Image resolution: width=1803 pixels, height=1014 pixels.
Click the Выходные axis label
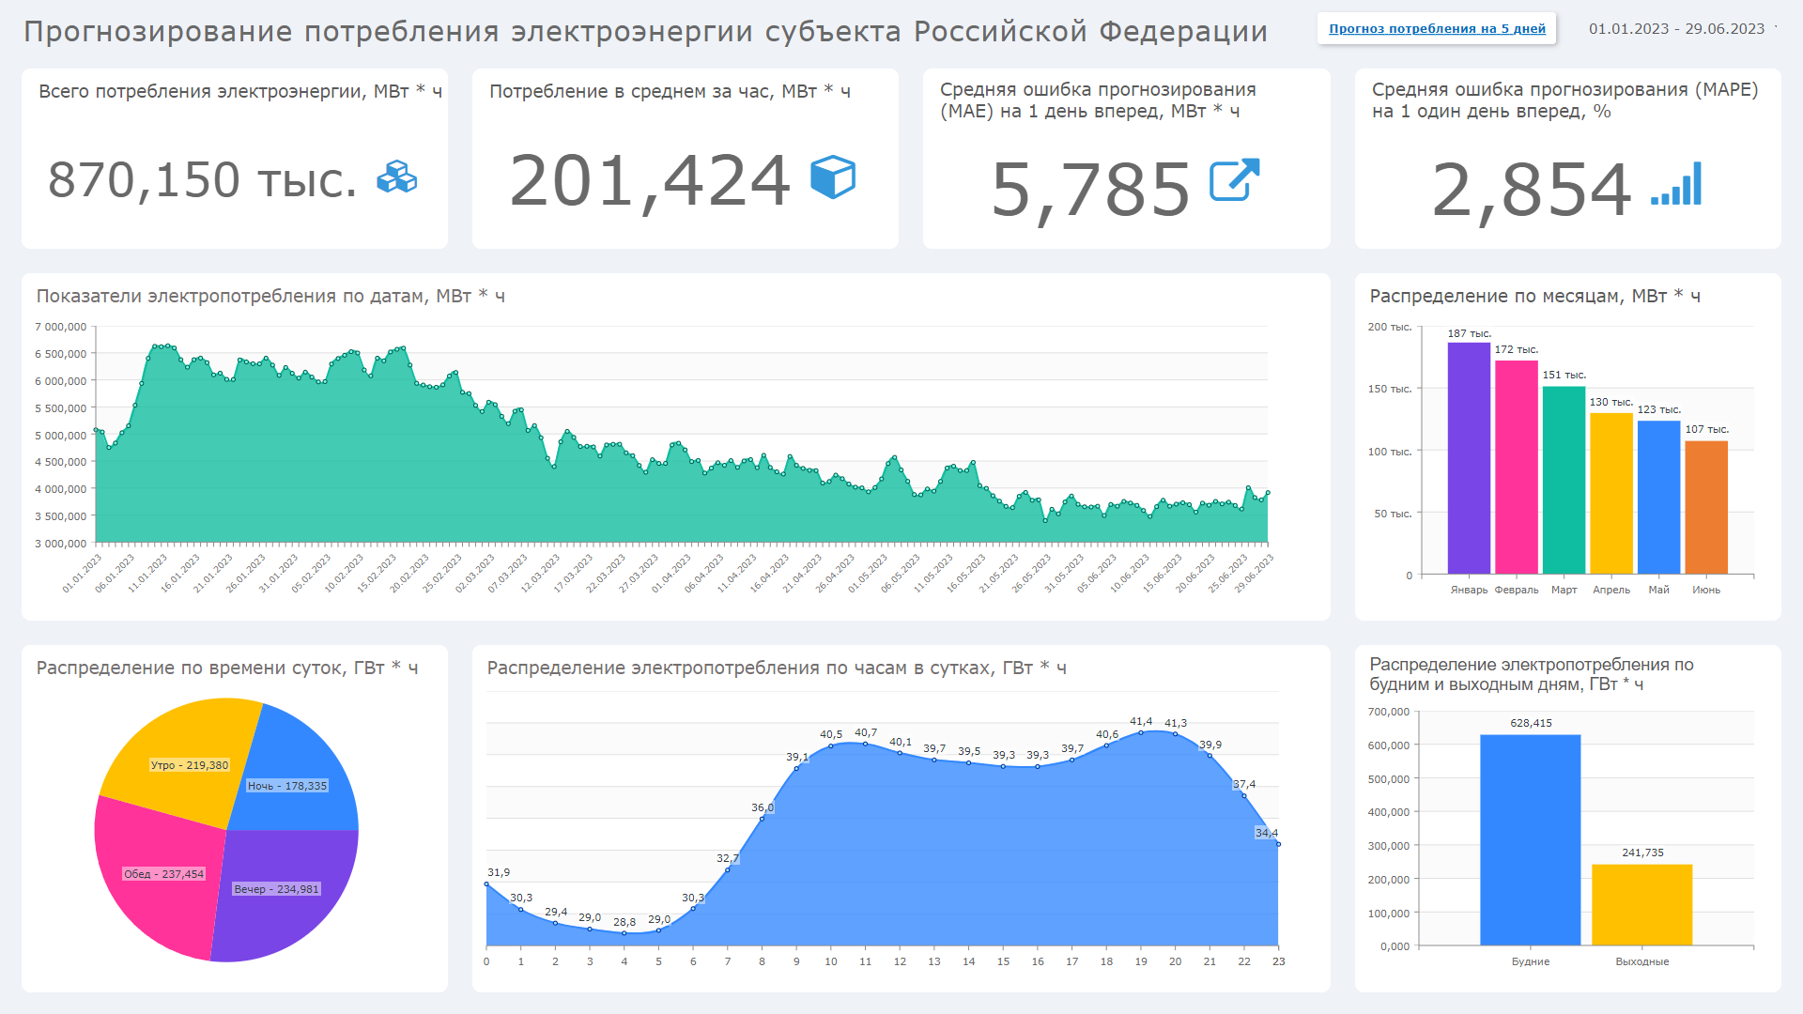coord(1642,961)
